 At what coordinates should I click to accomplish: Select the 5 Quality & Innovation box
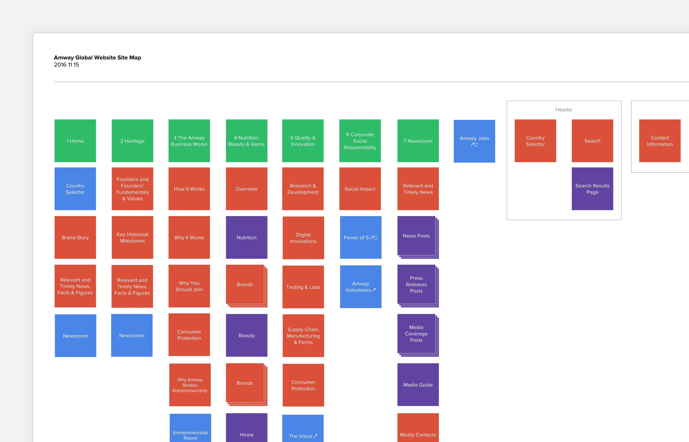[x=303, y=141]
